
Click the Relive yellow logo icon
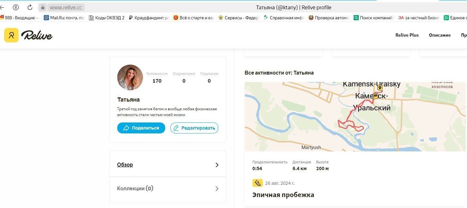(11, 35)
